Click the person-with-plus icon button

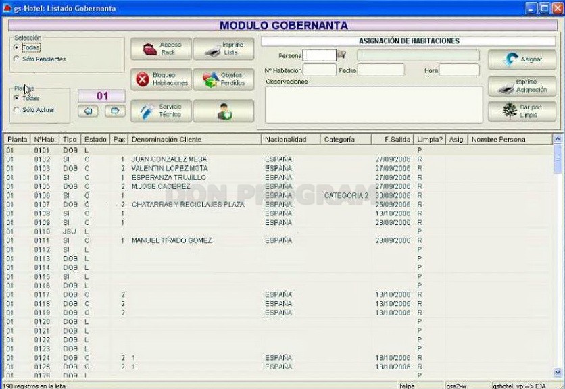pos(224,111)
